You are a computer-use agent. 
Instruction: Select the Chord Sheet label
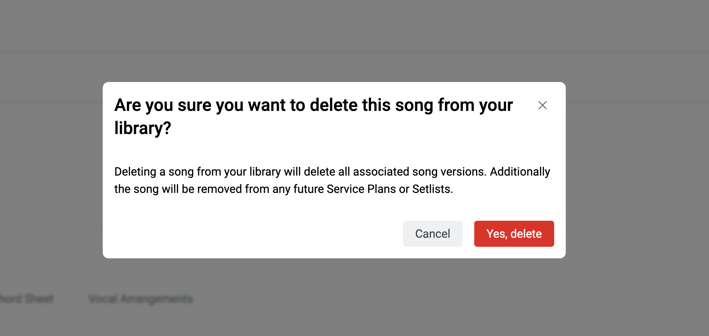26,299
